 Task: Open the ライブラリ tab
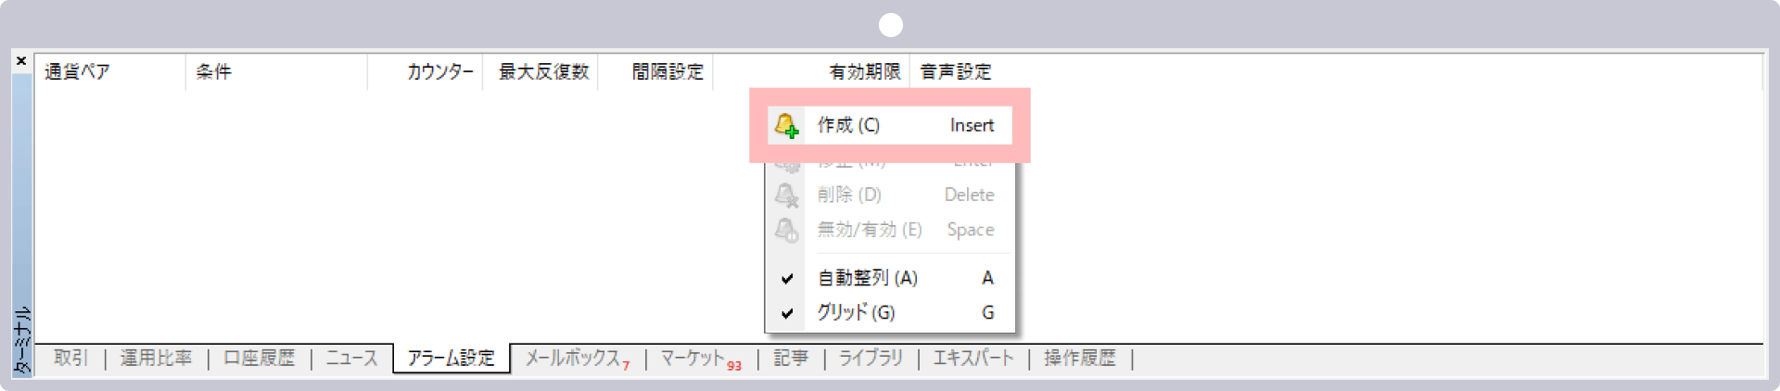click(x=871, y=359)
